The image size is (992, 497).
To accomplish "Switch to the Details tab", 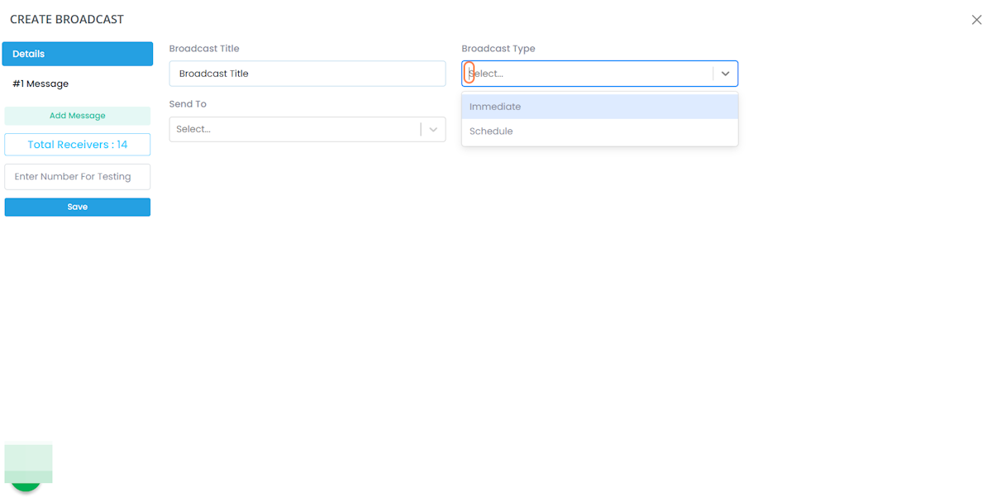I will point(78,54).
